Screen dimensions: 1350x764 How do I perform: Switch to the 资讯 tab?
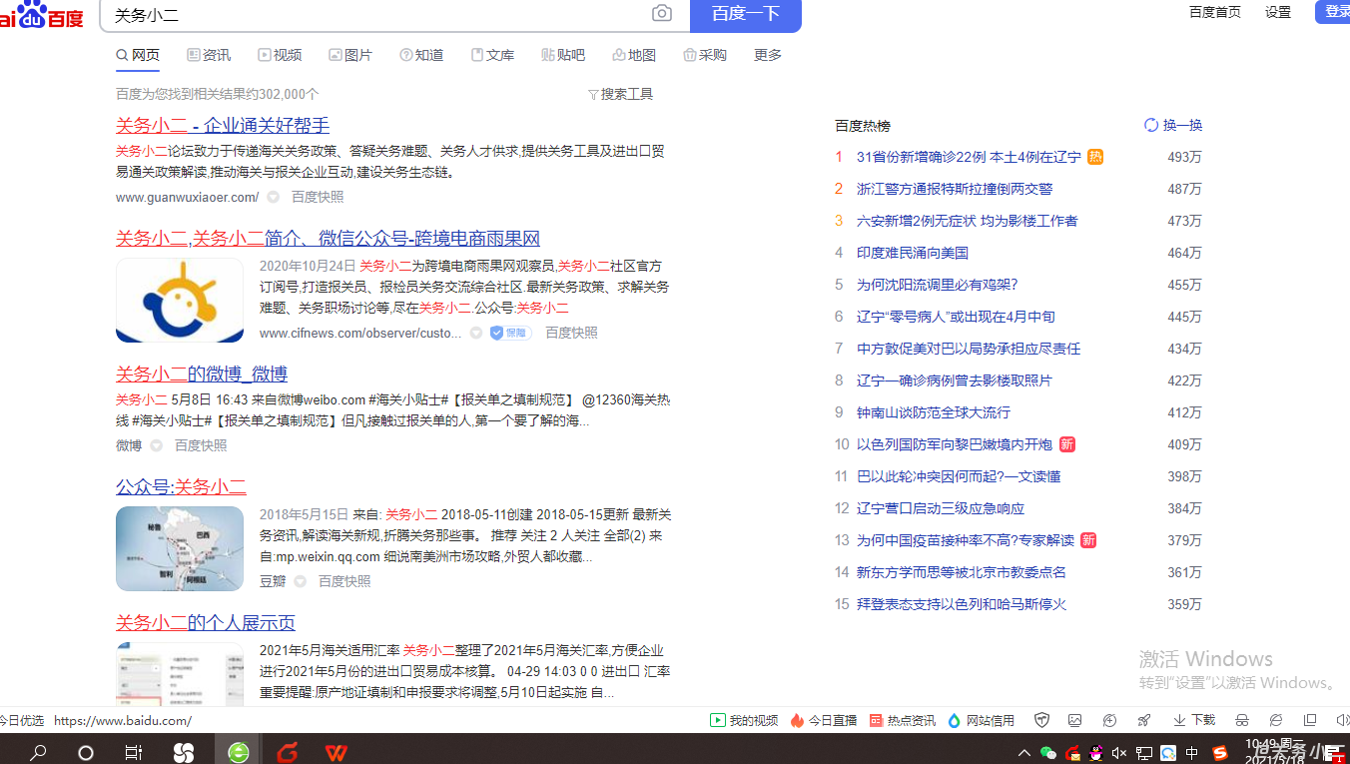tap(209, 55)
